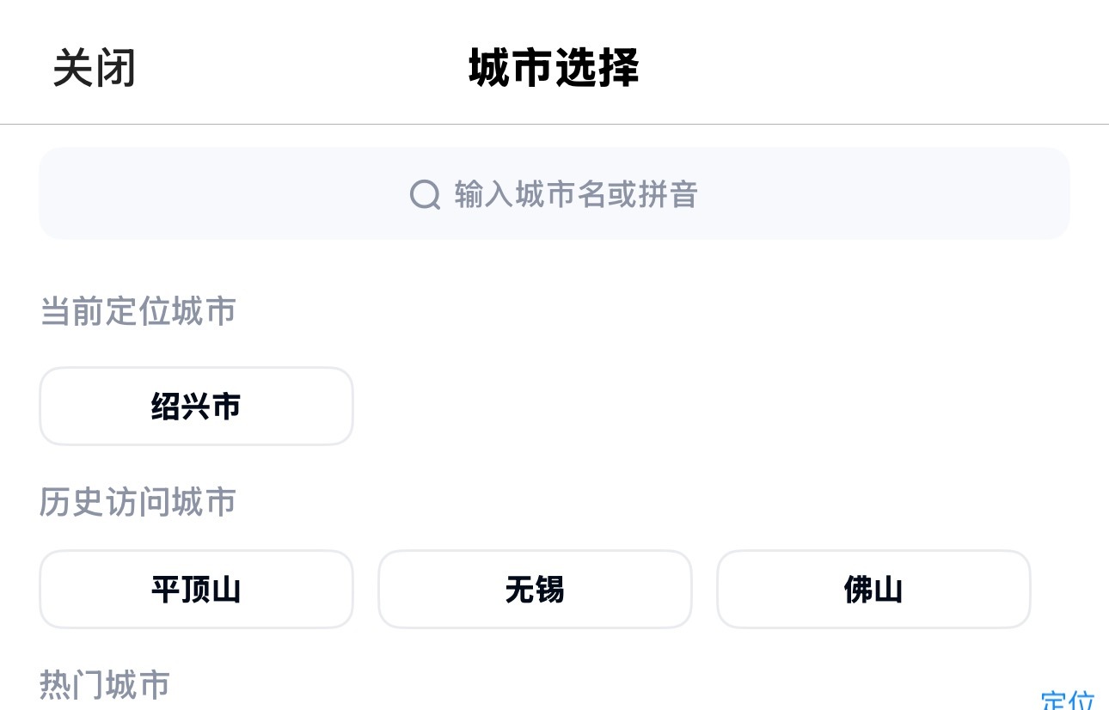Tap the blue 定位 index shortcut

click(1068, 700)
